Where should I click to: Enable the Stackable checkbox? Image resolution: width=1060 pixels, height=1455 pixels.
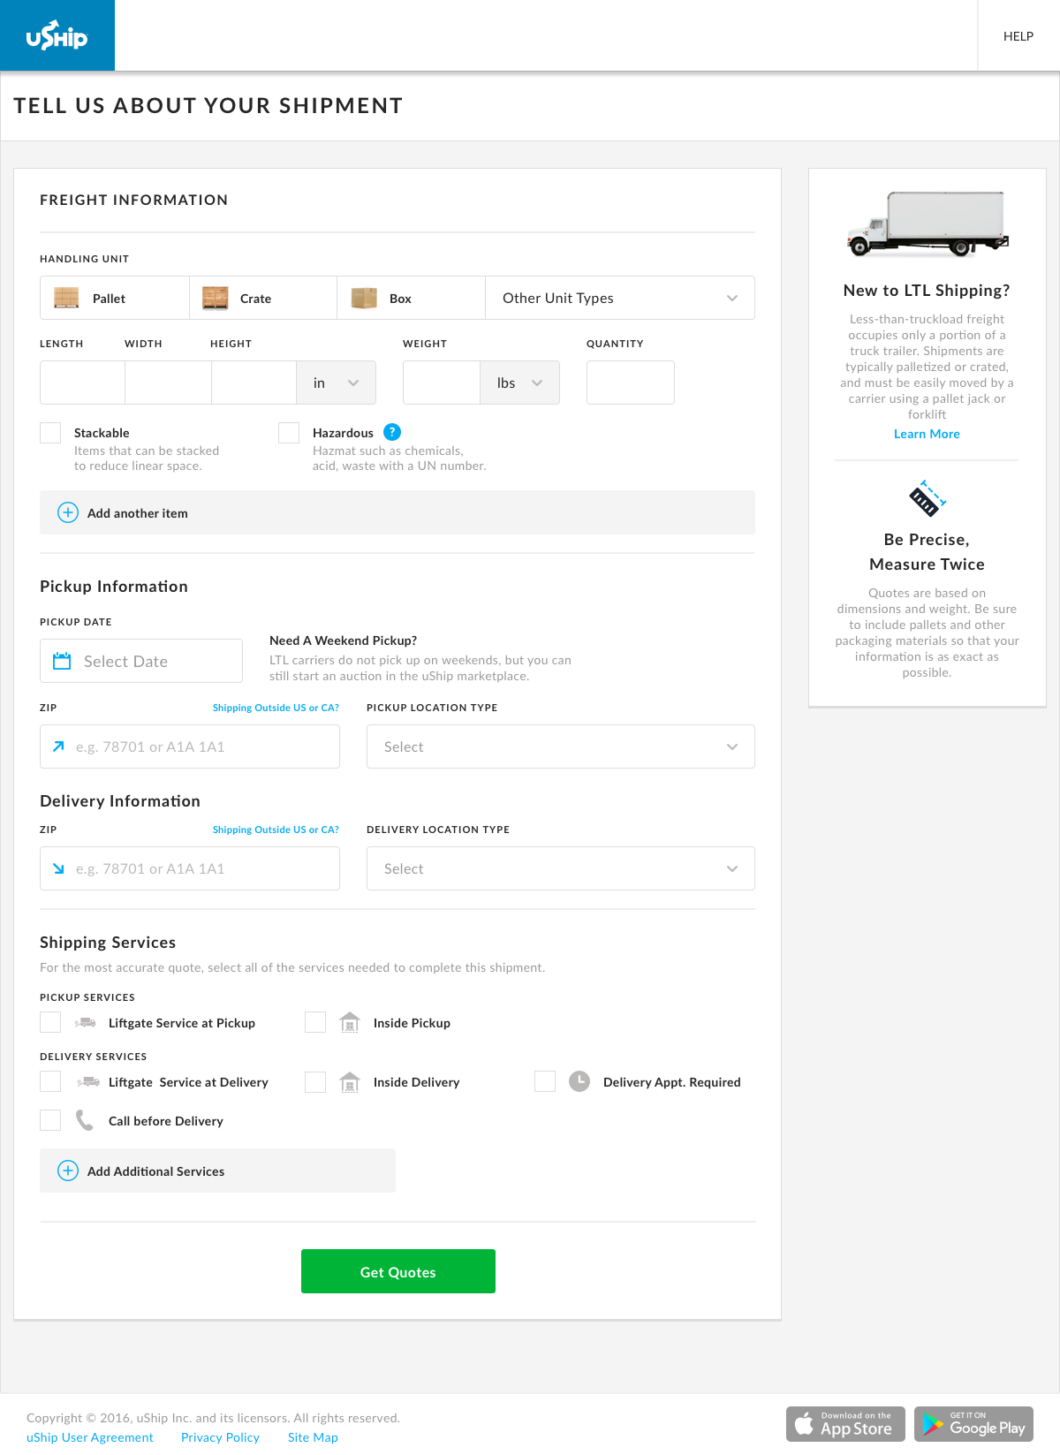[x=50, y=433]
